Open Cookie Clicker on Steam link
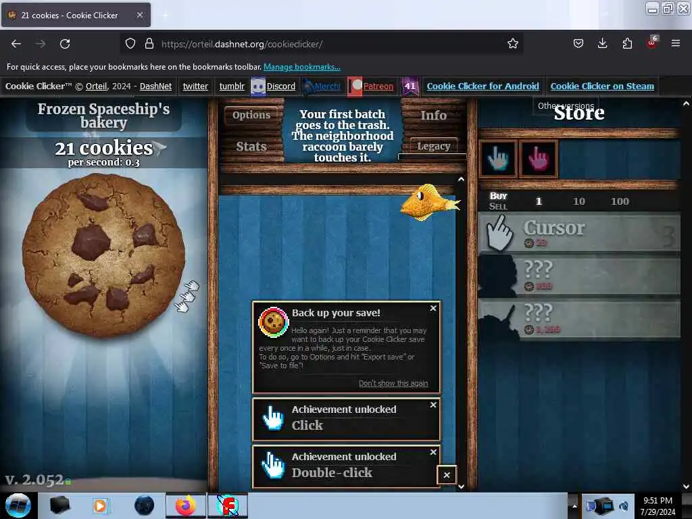Image resolution: width=692 pixels, height=519 pixels. click(602, 86)
